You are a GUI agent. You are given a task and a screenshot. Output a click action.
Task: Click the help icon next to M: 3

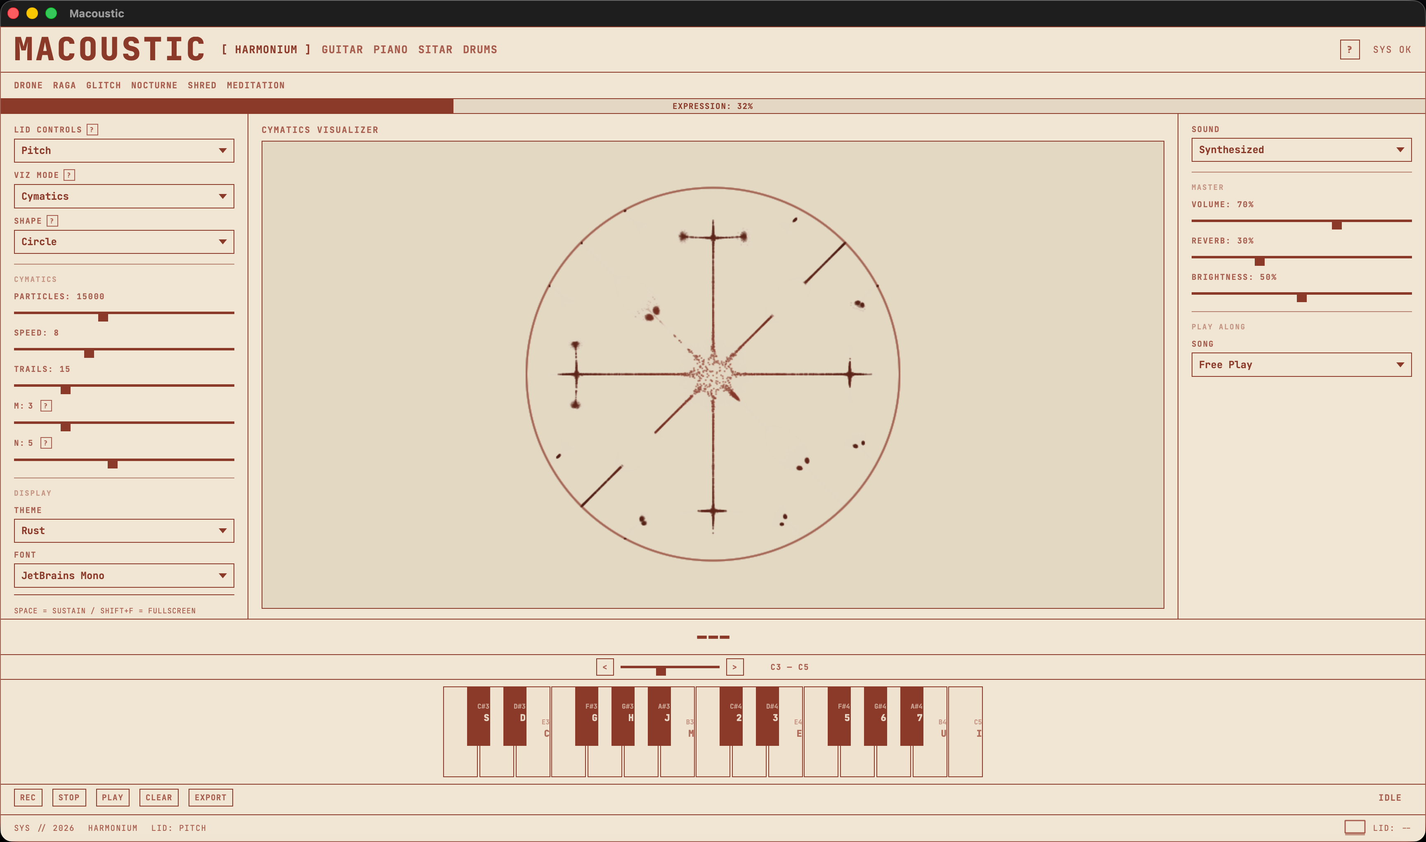(46, 405)
